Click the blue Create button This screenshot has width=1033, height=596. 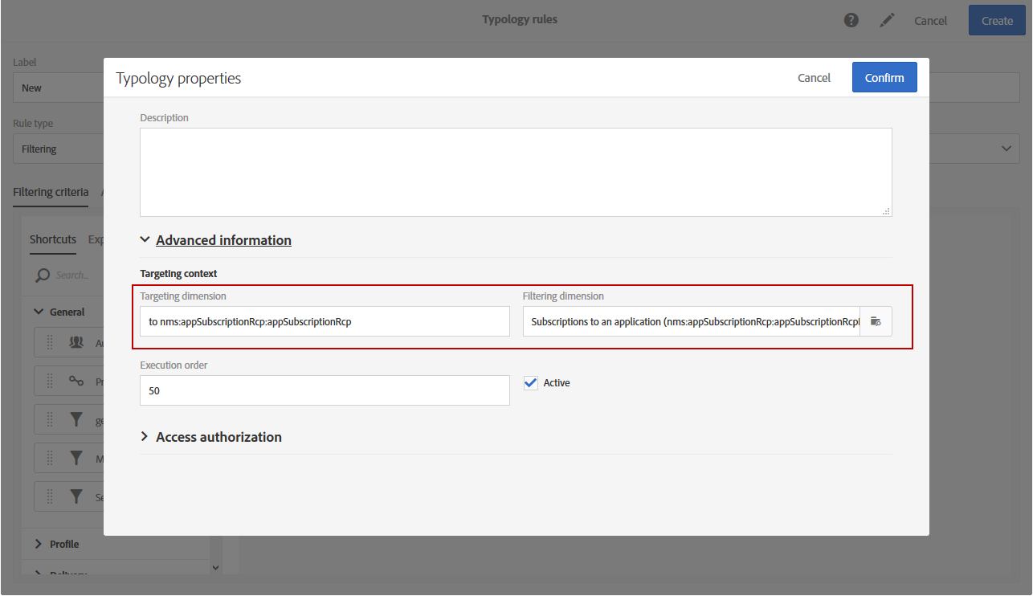pyautogui.click(x=997, y=21)
